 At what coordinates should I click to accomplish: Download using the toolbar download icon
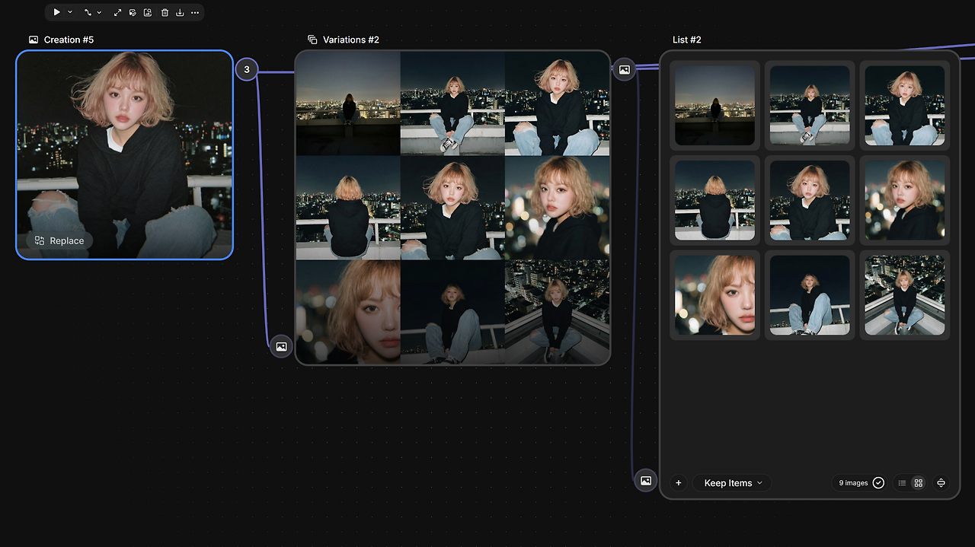click(x=180, y=12)
